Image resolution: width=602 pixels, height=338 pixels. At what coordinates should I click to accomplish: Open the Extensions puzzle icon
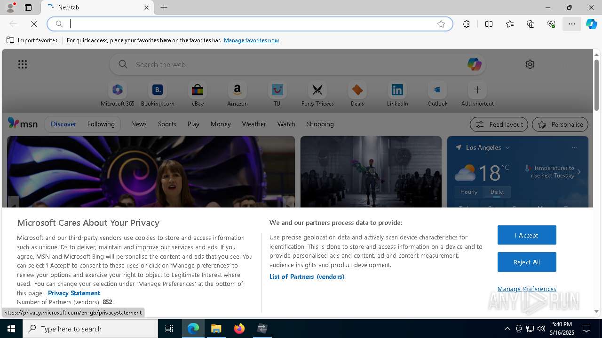pyautogui.click(x=466, y=24)
